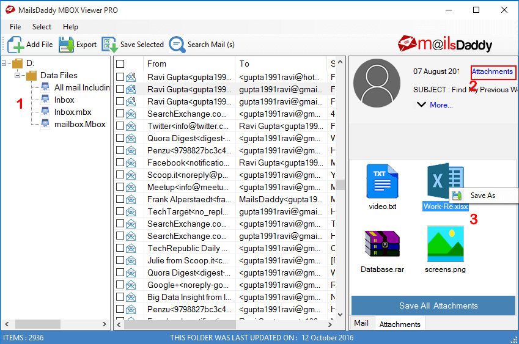Viewport: 519px width, 344px height.
Task: Click the Save Selected toolbar icon
Action: click(x=109, y=45)
